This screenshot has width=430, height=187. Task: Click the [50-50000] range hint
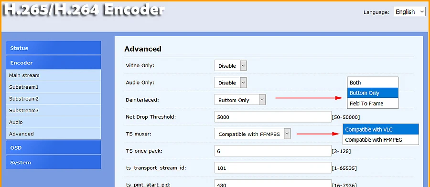(x=345, y=117)
